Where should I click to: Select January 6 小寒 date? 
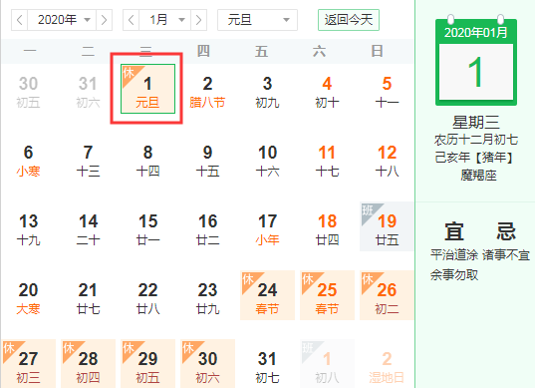coord(28,161)
